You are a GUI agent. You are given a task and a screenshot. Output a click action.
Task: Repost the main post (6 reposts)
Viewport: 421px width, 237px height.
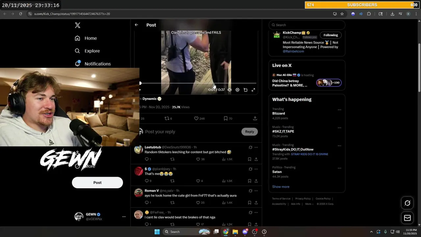pos(168,118)
